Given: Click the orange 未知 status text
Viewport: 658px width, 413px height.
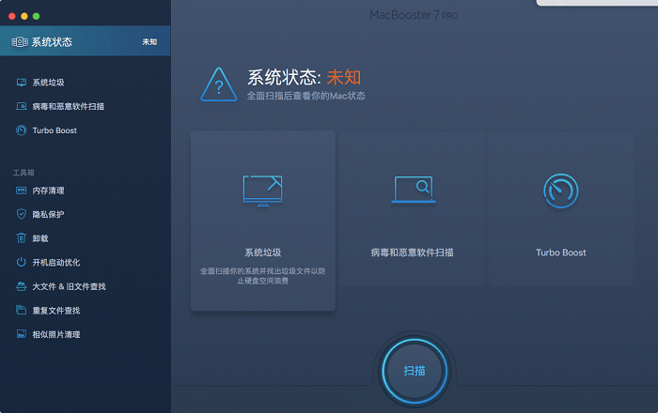Looking at the screenshot, I should [344, 78].
